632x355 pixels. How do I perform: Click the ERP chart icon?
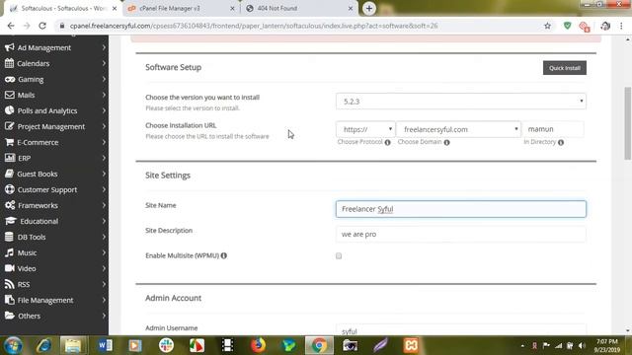pos(10,158)
